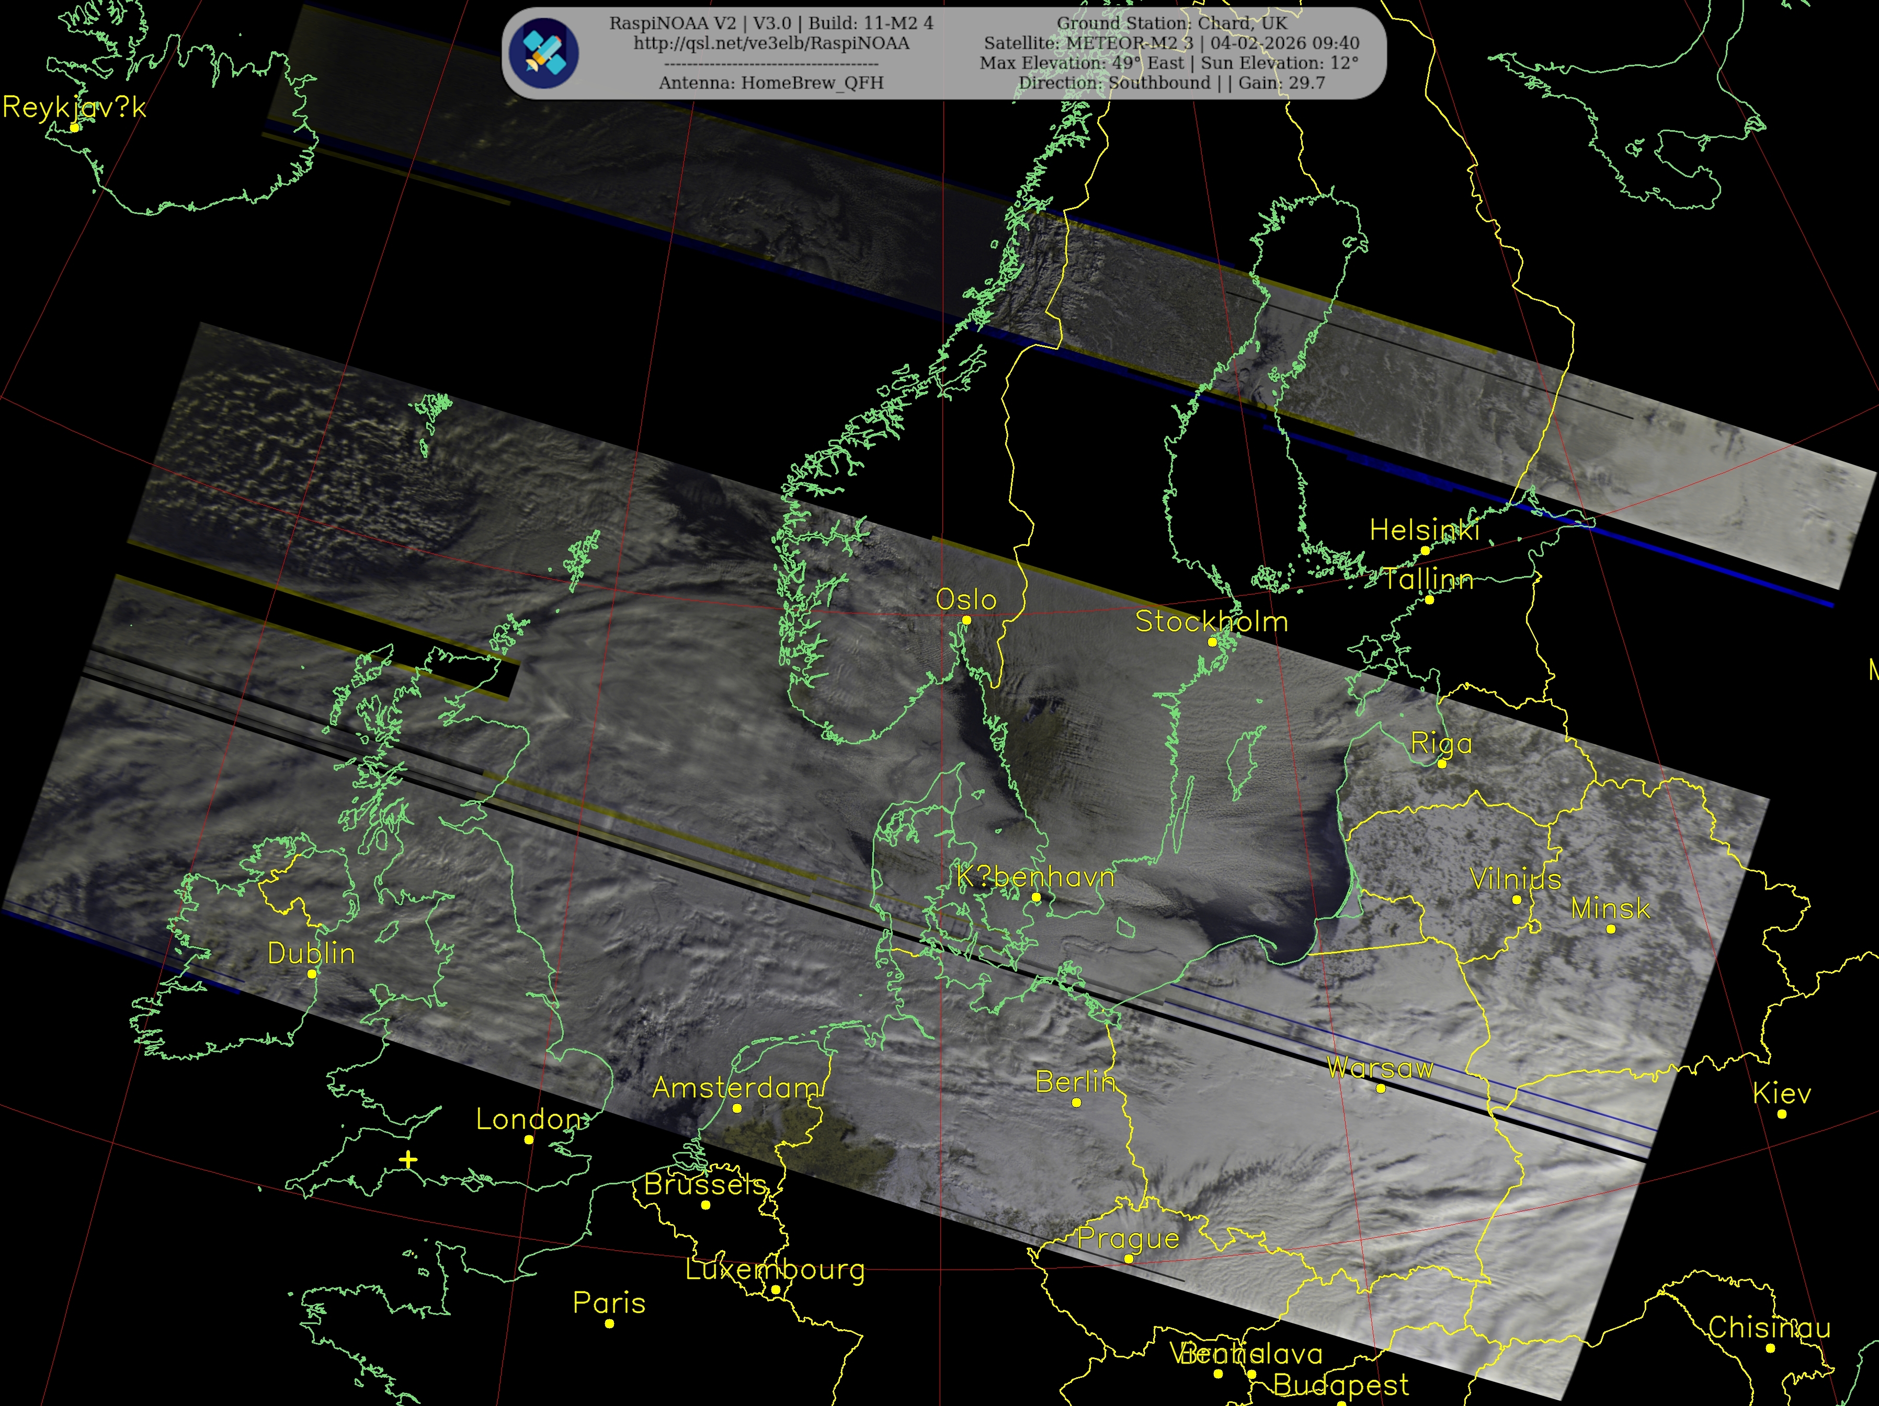Screen dimensions: 1879x1406
Task: Click the Paris city label
Action: (609, 1303)
